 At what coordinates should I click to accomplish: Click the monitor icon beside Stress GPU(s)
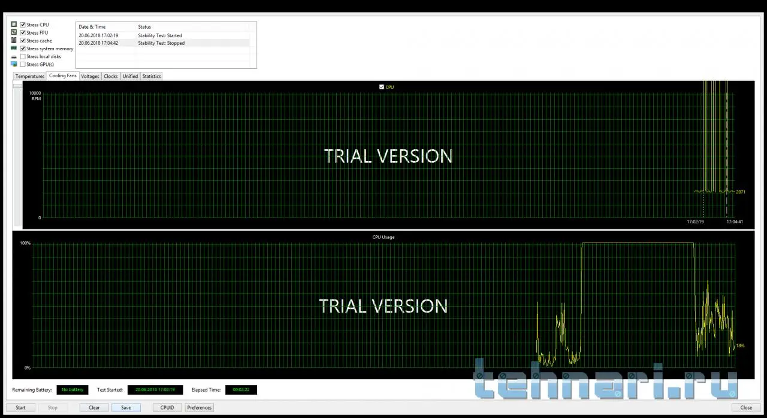click(14, 64)
